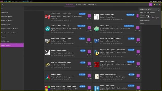
Task: Switch to the Browse tab
Action: pos(70,5)
